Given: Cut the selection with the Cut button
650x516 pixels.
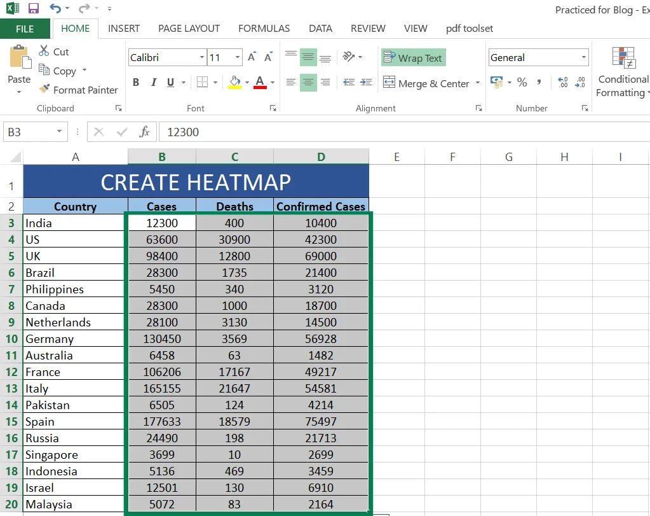Looking at the screenshot, I should [54, 52].
